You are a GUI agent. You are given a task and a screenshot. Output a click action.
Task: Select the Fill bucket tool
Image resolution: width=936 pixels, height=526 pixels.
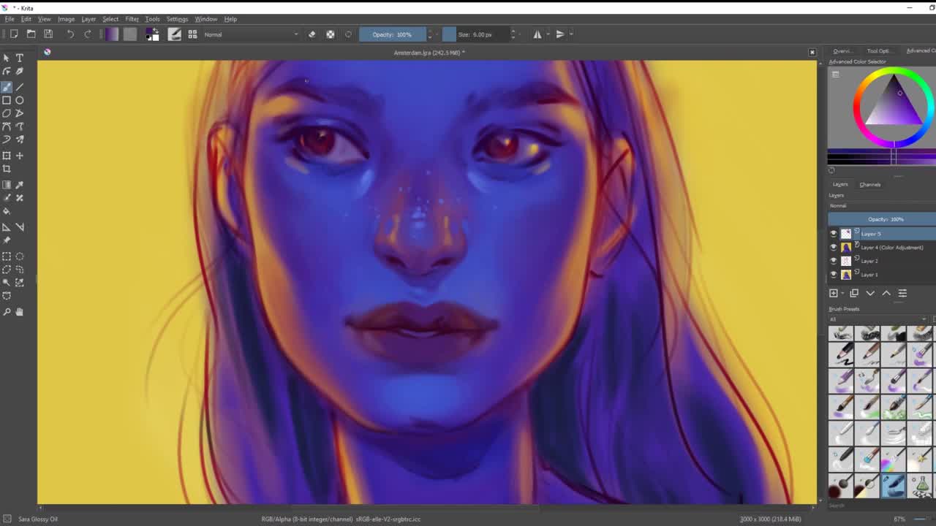point(7,212)
